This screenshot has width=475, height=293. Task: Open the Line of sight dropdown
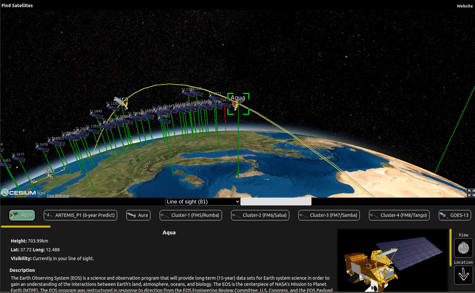point(203,202)
